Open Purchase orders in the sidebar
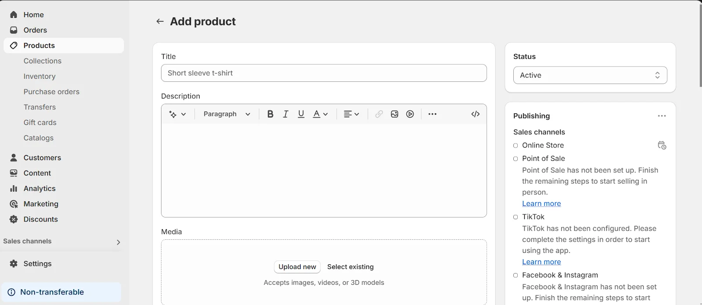Viewport: 702px width, 305px height. click(x=51, y=91)
